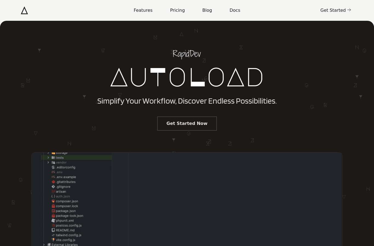Viewport: 374px width, 246px height.
Task: Click the .env.example file icon
Action: (53, 177)
